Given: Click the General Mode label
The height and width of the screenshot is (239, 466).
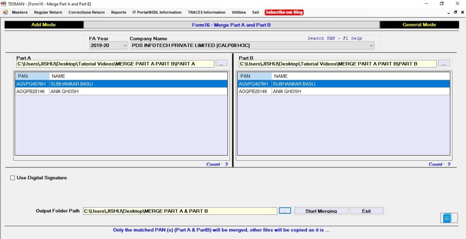Looking at the screenshot, I should 419,25.
